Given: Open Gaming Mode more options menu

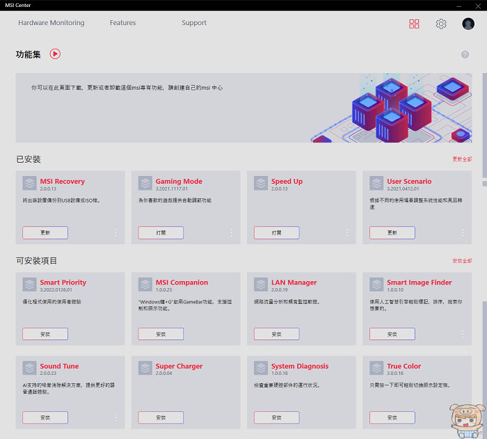Looking at the screenshot, I should tap(232, 232).
